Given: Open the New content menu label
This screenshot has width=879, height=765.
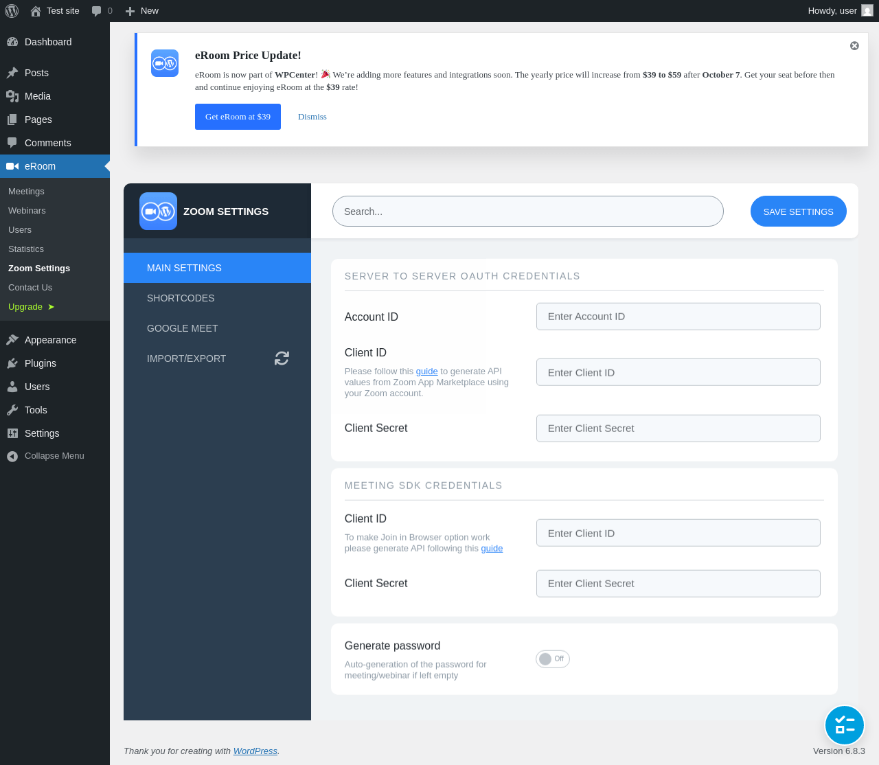Looking at the screenshot, I should pyautogui.click(x=150, y=11).
